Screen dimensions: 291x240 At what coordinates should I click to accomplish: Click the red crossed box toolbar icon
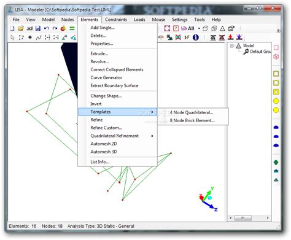coord(178,37)
